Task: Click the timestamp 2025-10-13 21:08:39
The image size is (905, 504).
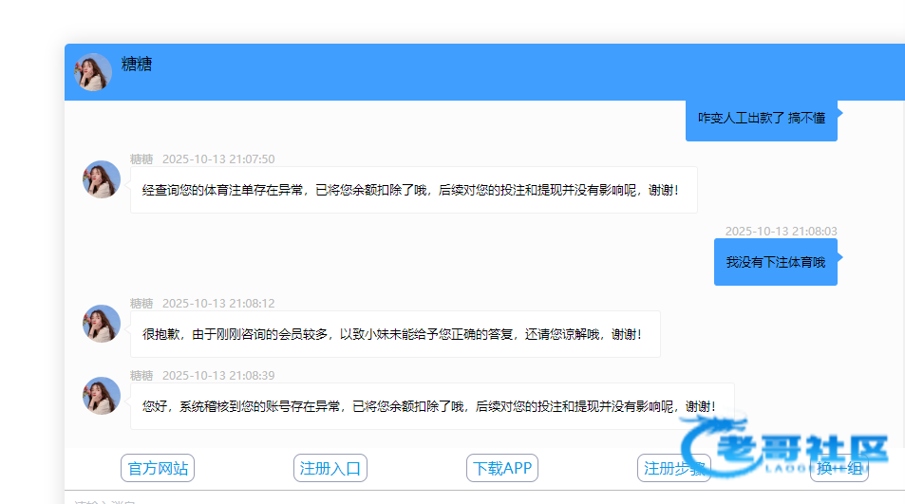Action: 218,376
